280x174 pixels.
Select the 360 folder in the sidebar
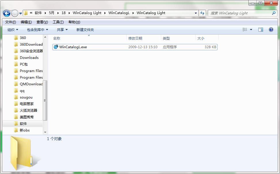(23, 38)
